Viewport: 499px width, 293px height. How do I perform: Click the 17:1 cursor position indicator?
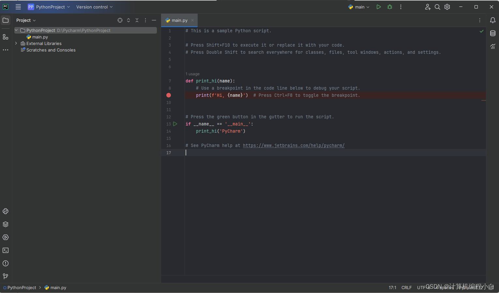tap(392, 287)
